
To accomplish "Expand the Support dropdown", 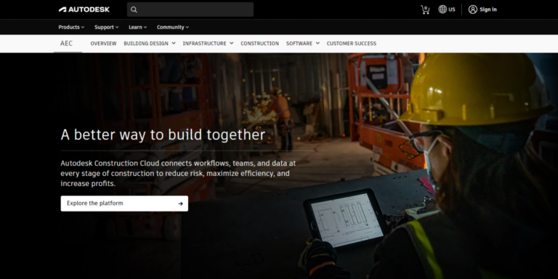I will point(106,27).
